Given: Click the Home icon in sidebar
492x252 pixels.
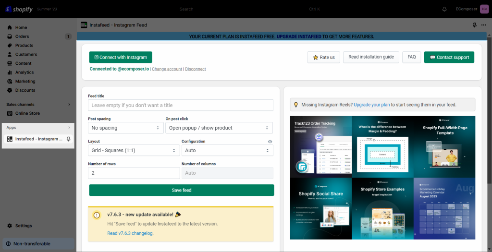Looking at the screenshot, I should coord(10,27).
